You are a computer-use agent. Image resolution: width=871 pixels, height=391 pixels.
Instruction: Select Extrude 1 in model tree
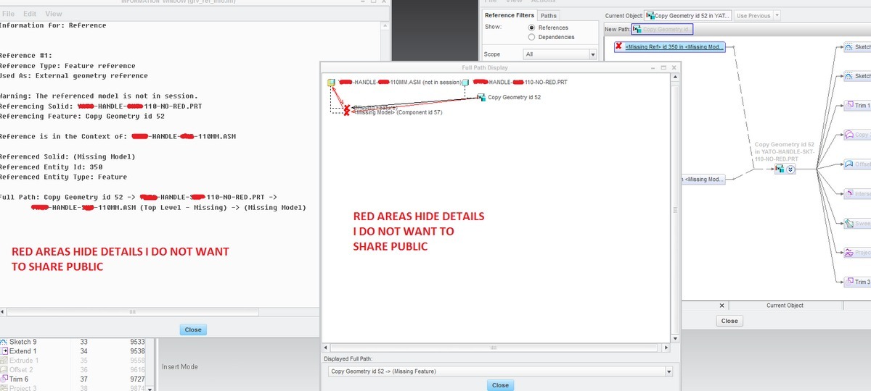[25, 361]
